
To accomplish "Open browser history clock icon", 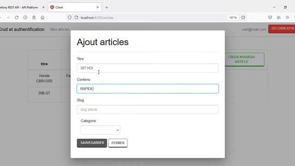I will [25, 18].
